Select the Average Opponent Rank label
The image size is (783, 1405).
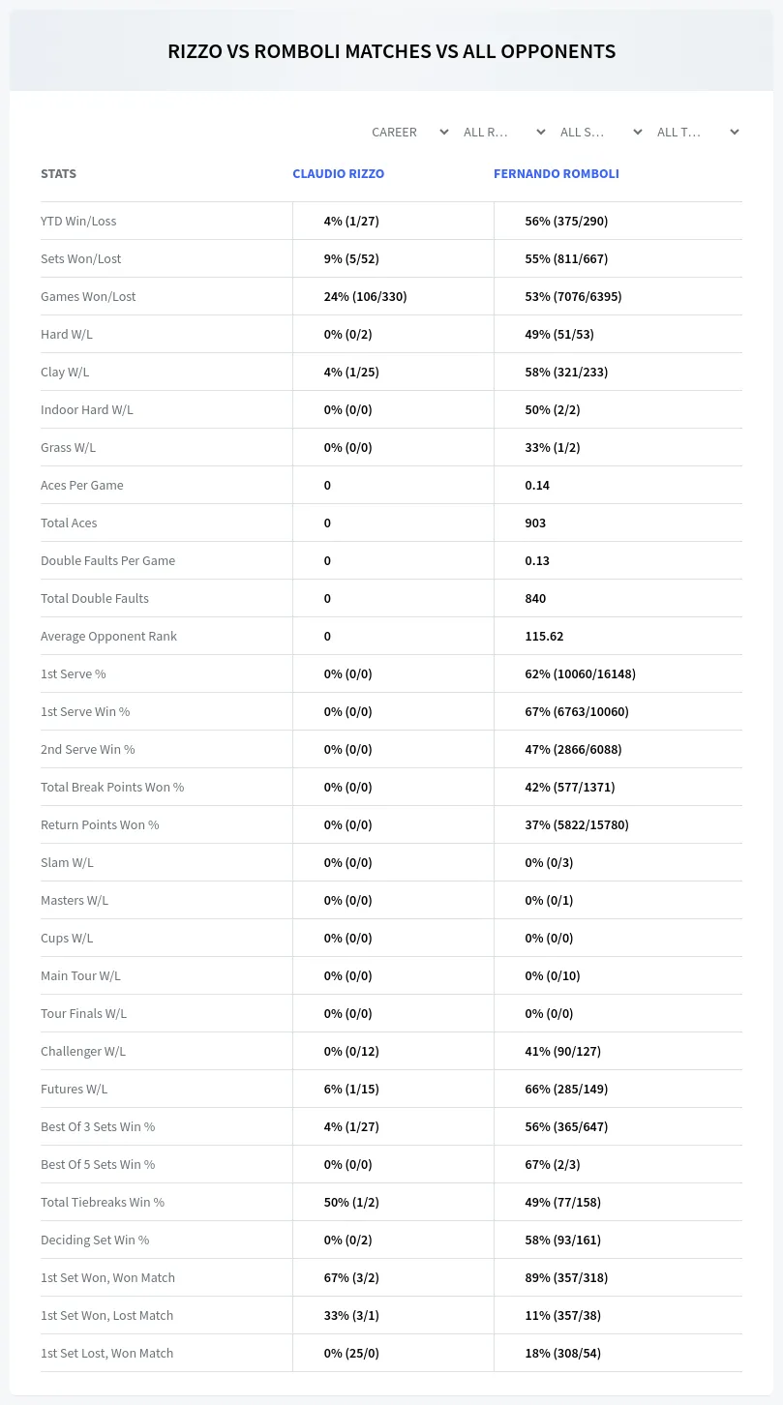click(x=108, y=636)
